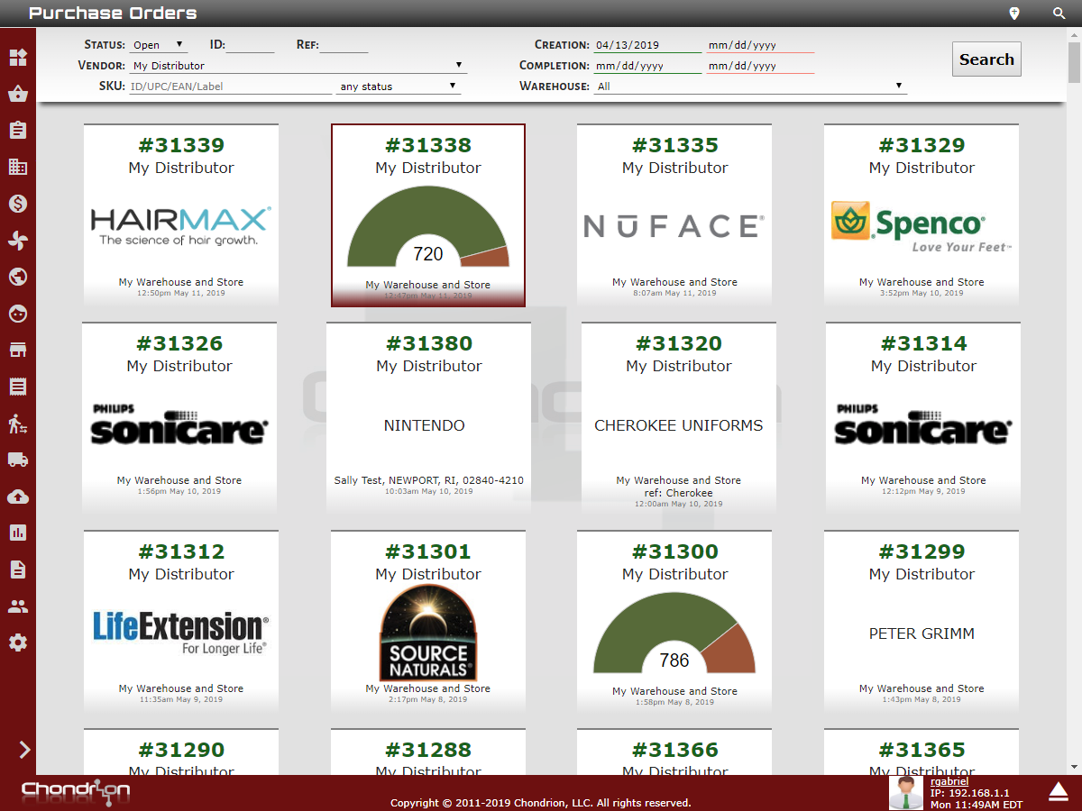Click the shopping basket sidebar icon
This screenshot has width=1082, height=811.
18,94
